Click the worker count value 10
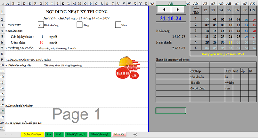 point(42,42)
